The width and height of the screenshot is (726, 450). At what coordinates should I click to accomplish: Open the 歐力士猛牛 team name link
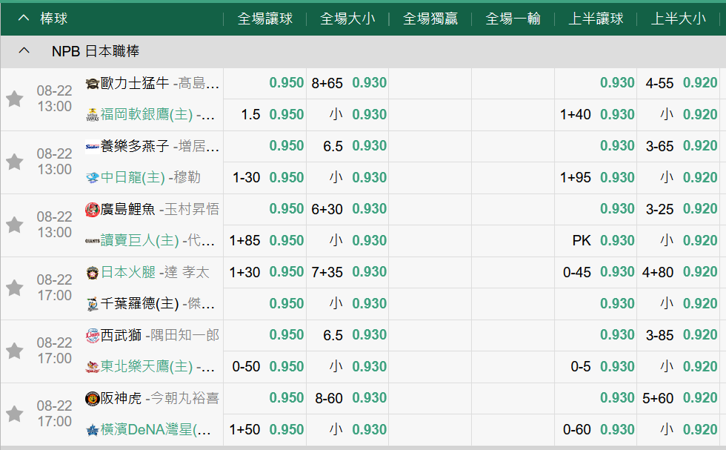pos(135,84)
